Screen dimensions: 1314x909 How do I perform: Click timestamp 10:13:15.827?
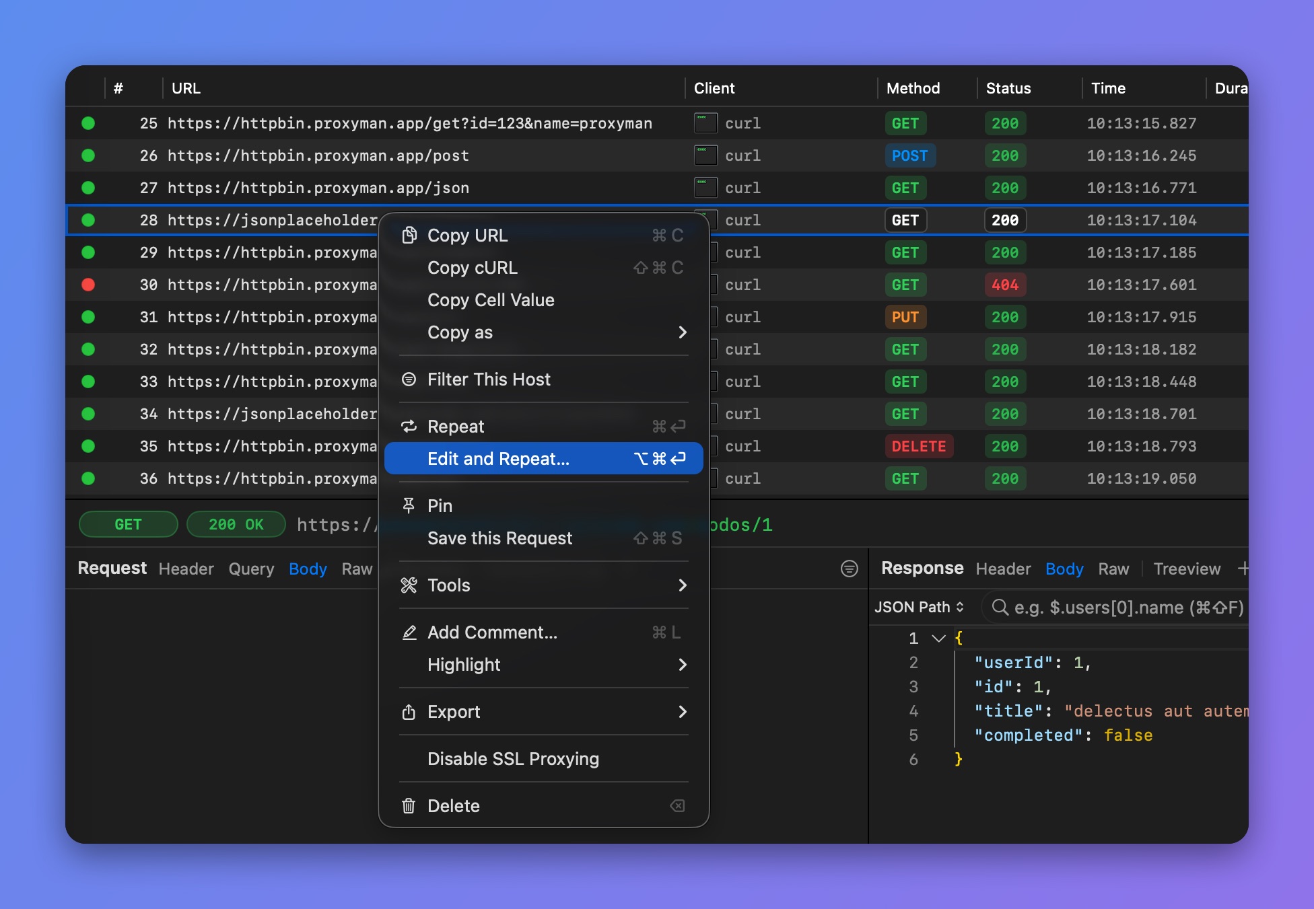[1141, 123]
